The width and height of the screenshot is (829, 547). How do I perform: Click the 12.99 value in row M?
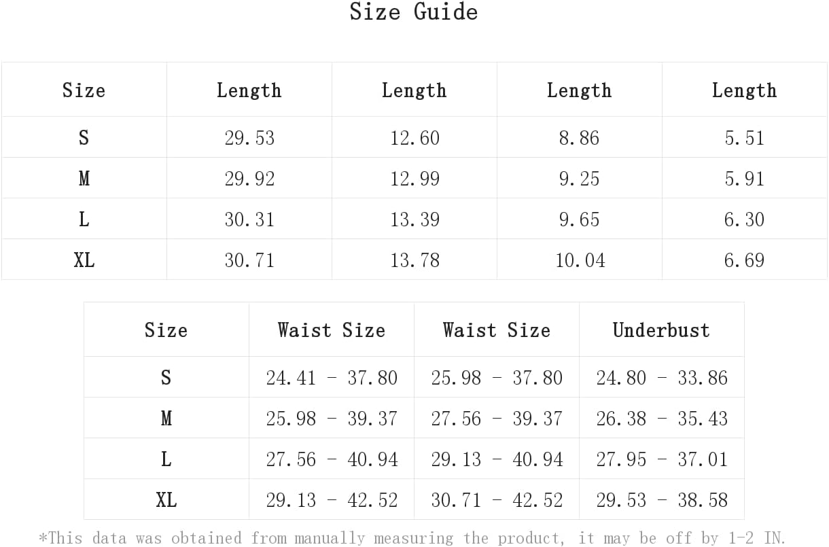tap(414, 179)
